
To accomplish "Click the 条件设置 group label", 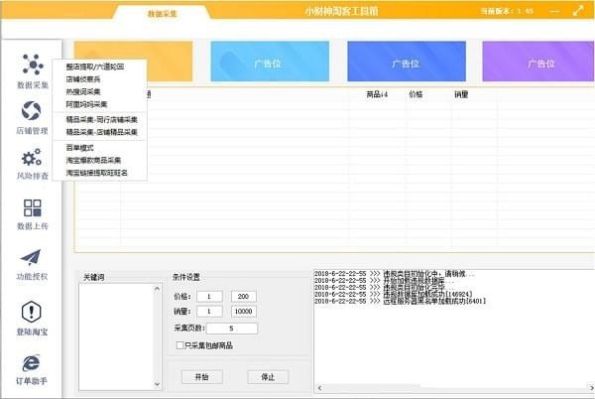I will [x=186, y=277].
